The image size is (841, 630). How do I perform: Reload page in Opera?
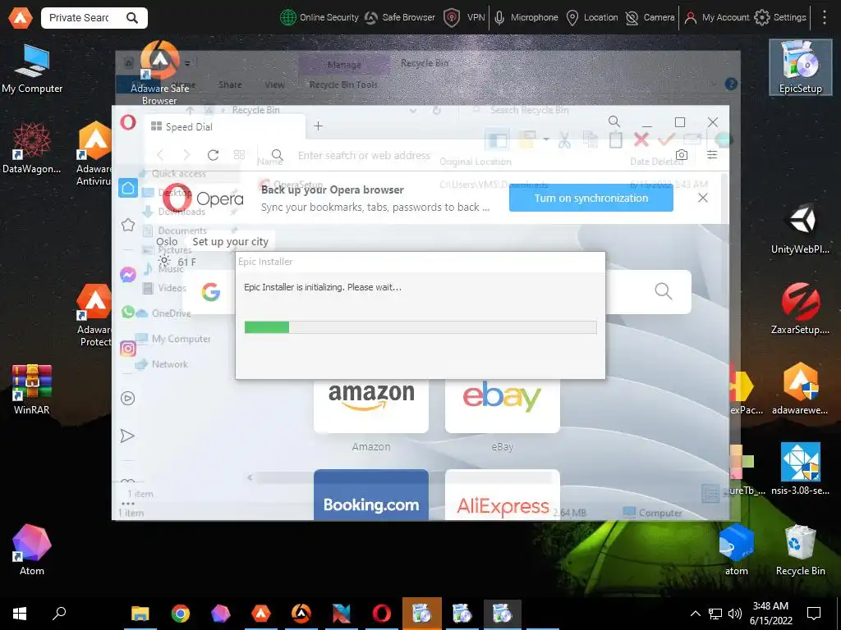[x=213, y=155]
